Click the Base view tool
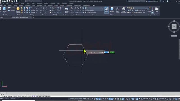Viewport: 180px width, 101px height. pyautogui.click(x=157, y=9)
